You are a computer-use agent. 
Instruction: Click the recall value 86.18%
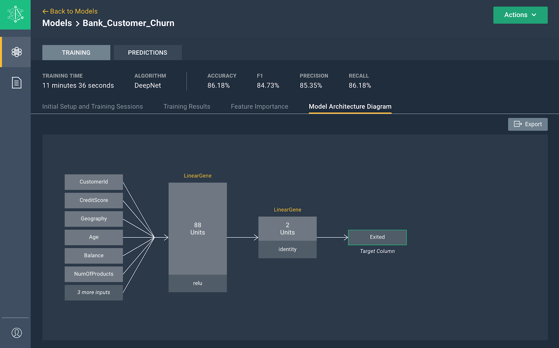[360, 86]
